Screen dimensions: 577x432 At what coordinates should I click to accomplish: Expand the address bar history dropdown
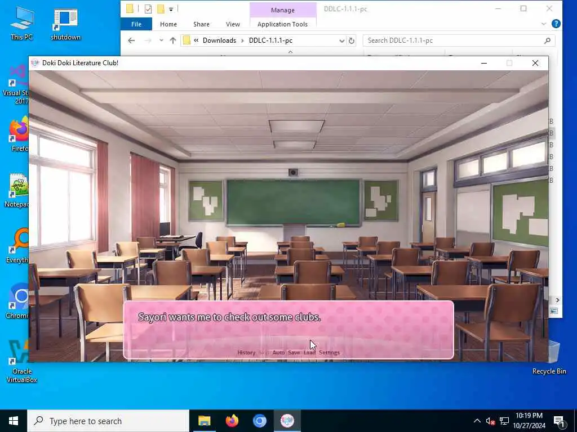coord(341,40)
